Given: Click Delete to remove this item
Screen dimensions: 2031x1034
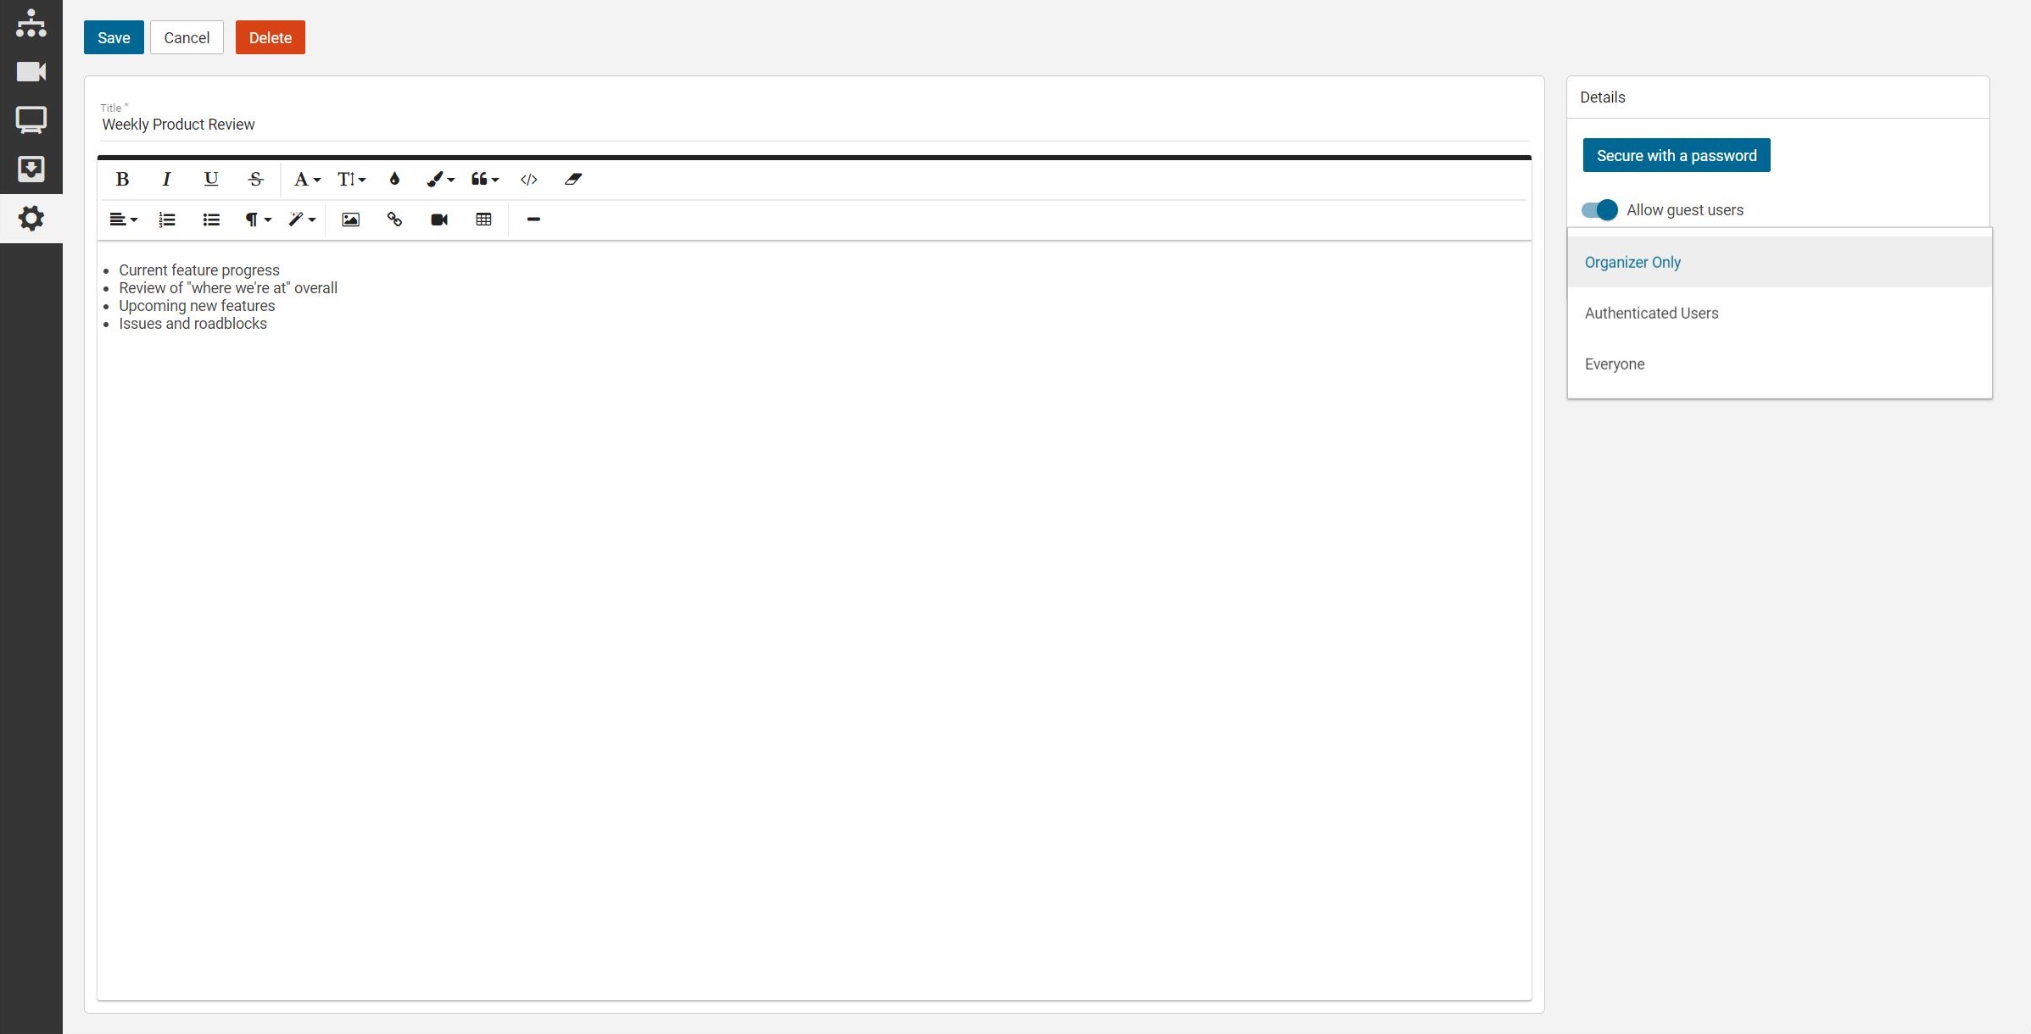Looking at the screenshot, I should [x=271, y=37].
